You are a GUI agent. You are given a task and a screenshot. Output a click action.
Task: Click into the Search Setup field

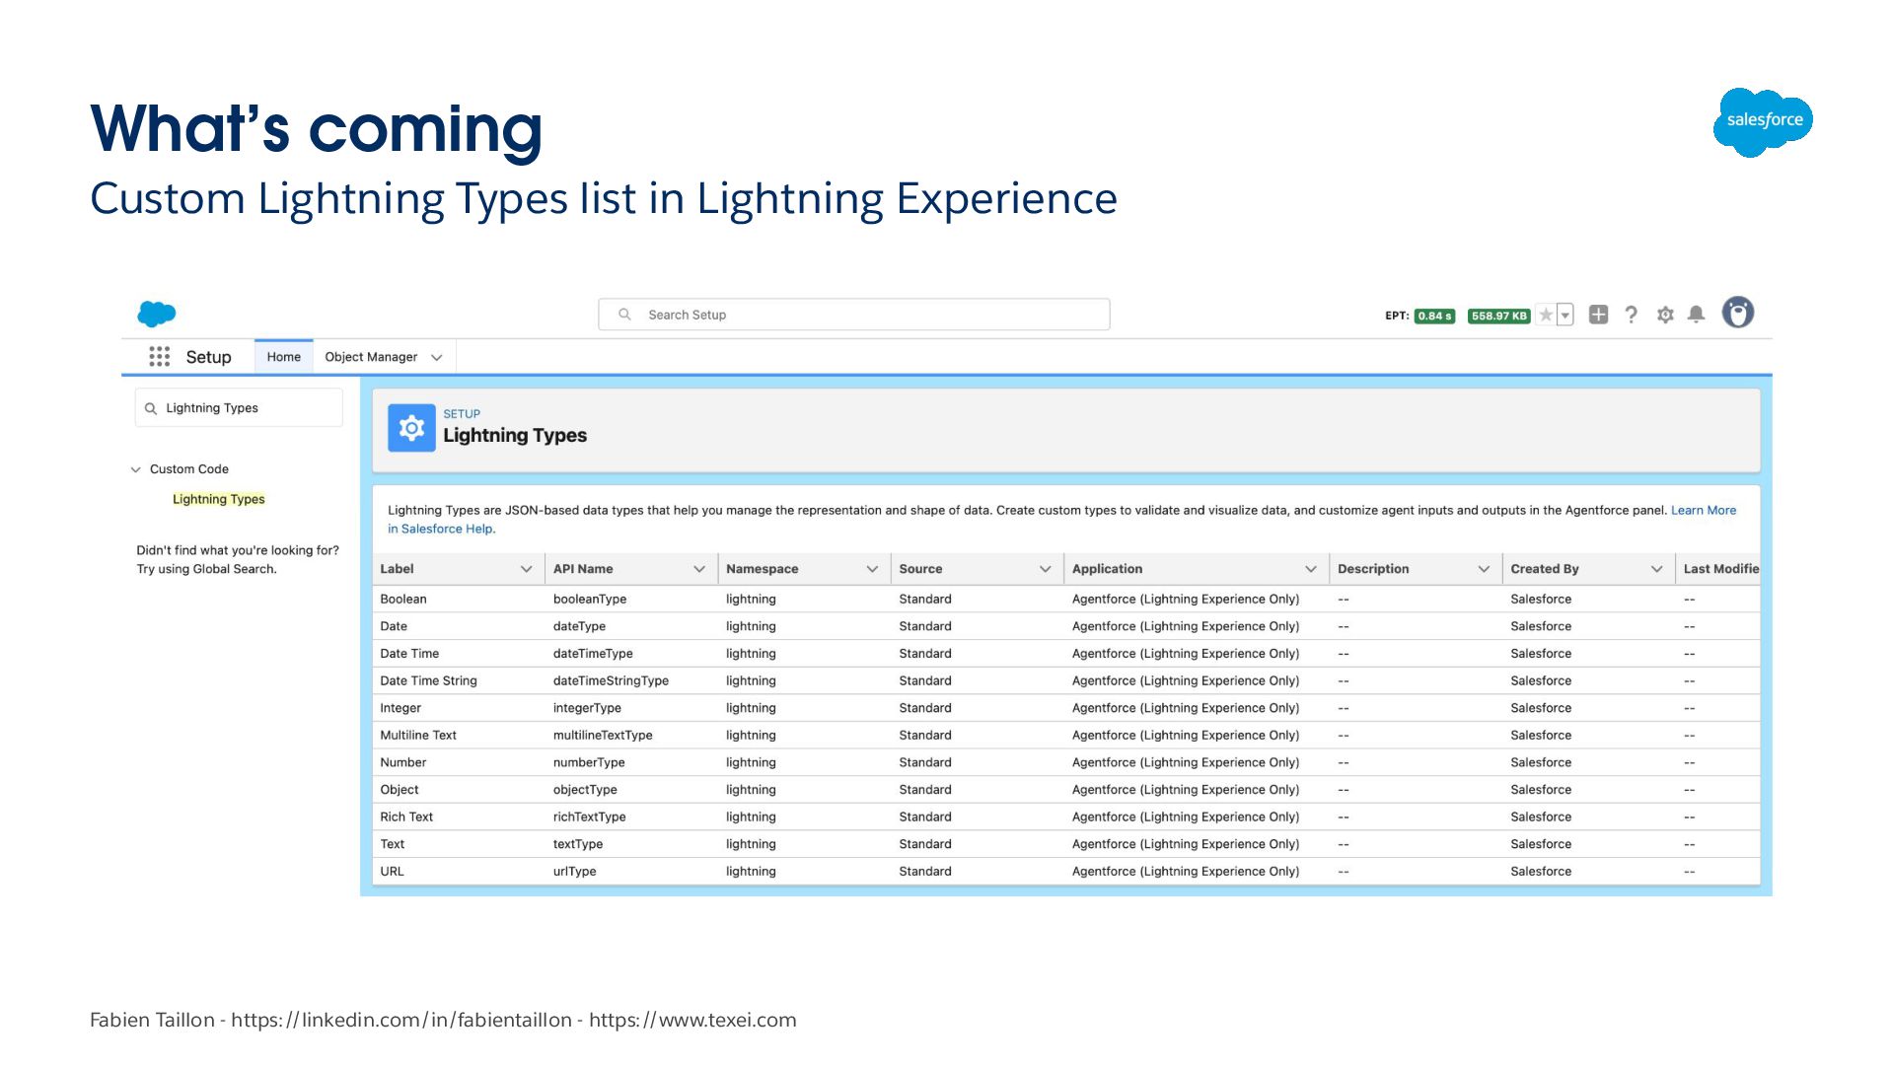click(x=853, y=315)
